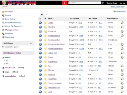Click the red notification badge showing 3
The width and height of the screenshot is (127, 95).
pos(65,3)
